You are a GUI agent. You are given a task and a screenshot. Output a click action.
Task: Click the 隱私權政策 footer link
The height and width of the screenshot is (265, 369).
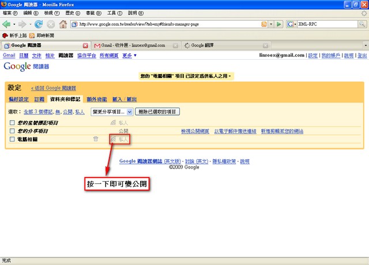click(x=224, y=162)
